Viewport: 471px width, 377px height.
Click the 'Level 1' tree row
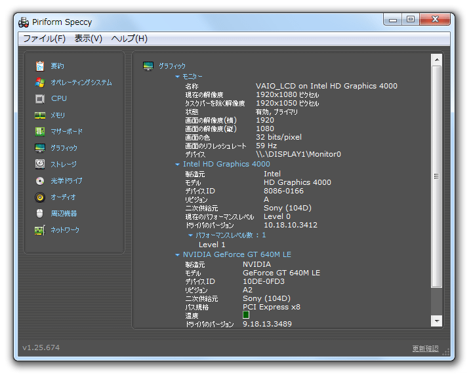point(212,245)
